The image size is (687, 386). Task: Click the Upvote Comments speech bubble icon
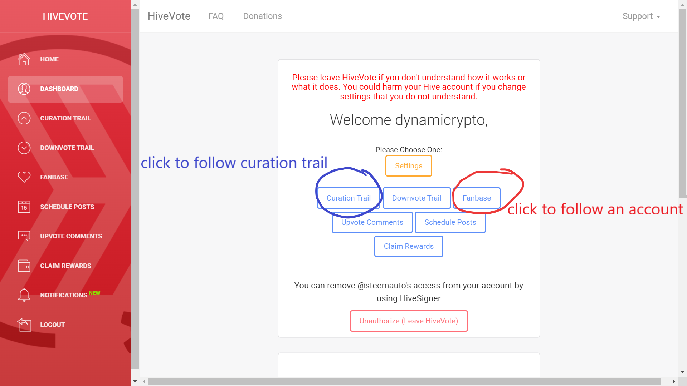24,236
